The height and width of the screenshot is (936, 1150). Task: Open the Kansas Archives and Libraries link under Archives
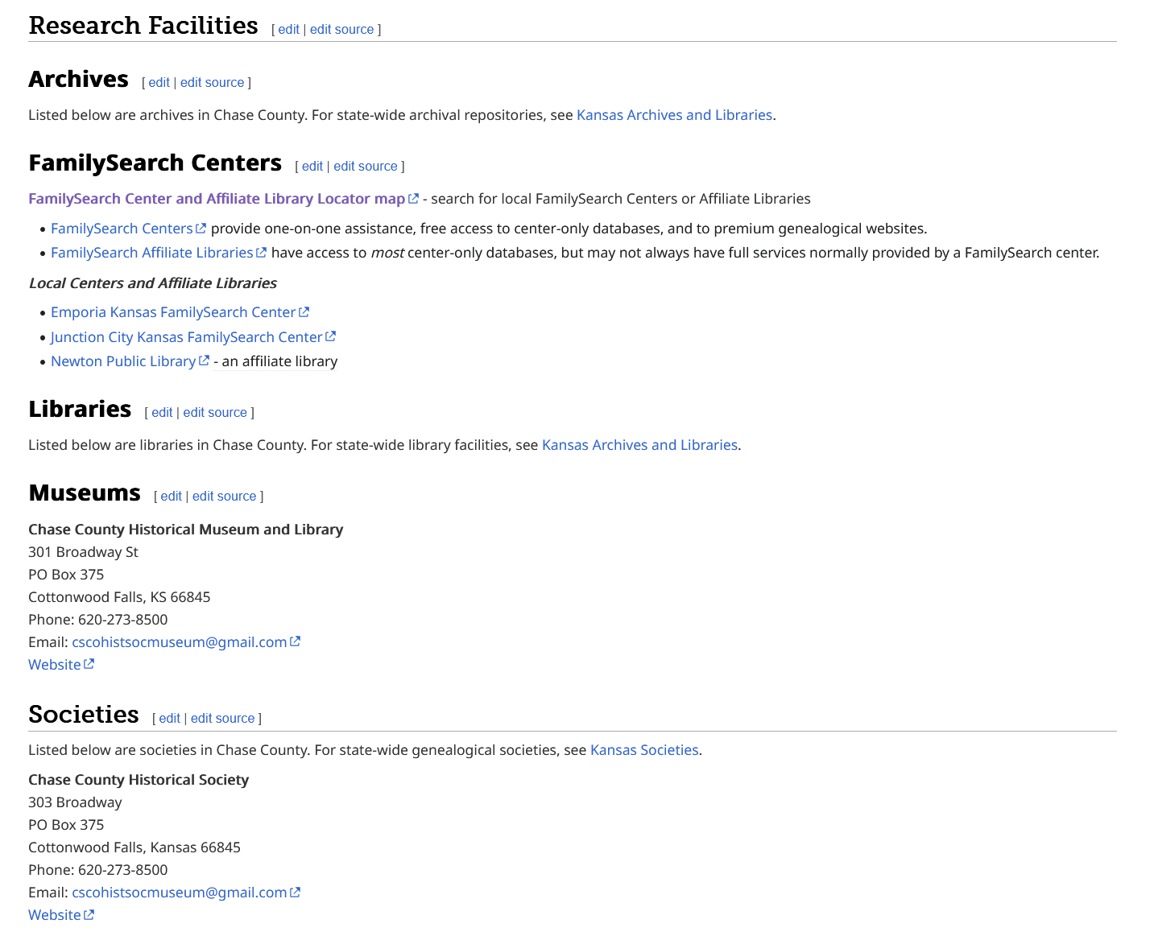pos(673,114)
